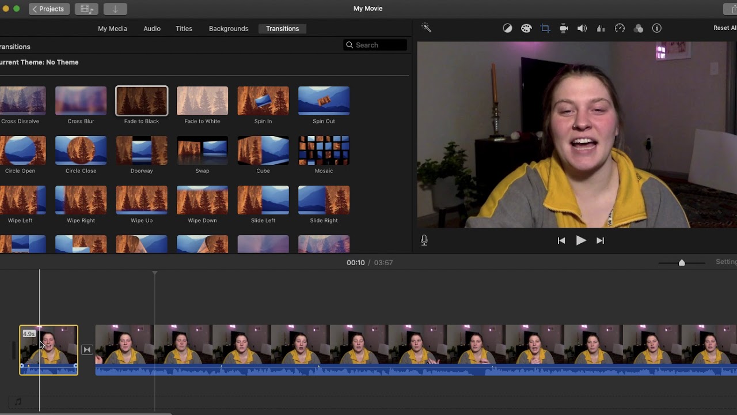
Task: Click the transition icon between timeline clips
Action: pyautogui.click(x=87, y=349)
